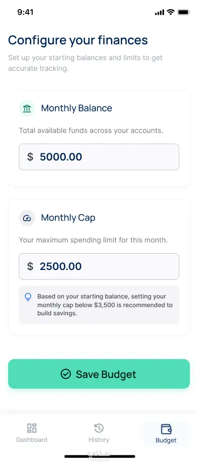Tap the savings recommendation tip box

[99, 305]
